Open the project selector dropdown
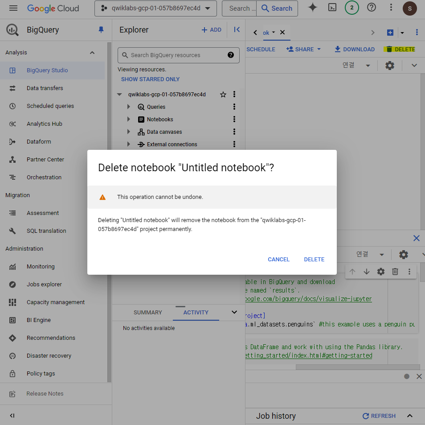 [155, 8]
